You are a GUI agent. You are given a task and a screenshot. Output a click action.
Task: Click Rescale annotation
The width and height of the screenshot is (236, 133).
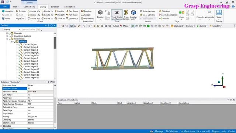(86, 15)
